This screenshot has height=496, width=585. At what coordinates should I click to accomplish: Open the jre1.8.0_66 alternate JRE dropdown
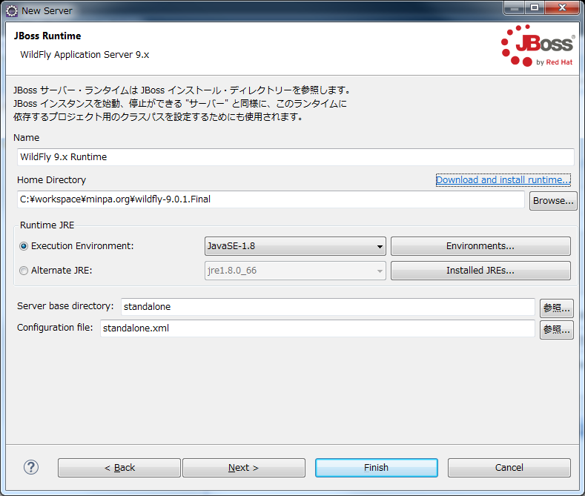294,271
